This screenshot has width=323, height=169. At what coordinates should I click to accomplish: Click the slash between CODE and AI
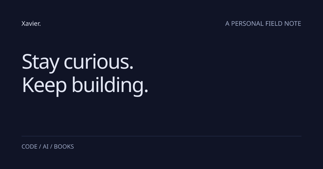click(40, 147)
